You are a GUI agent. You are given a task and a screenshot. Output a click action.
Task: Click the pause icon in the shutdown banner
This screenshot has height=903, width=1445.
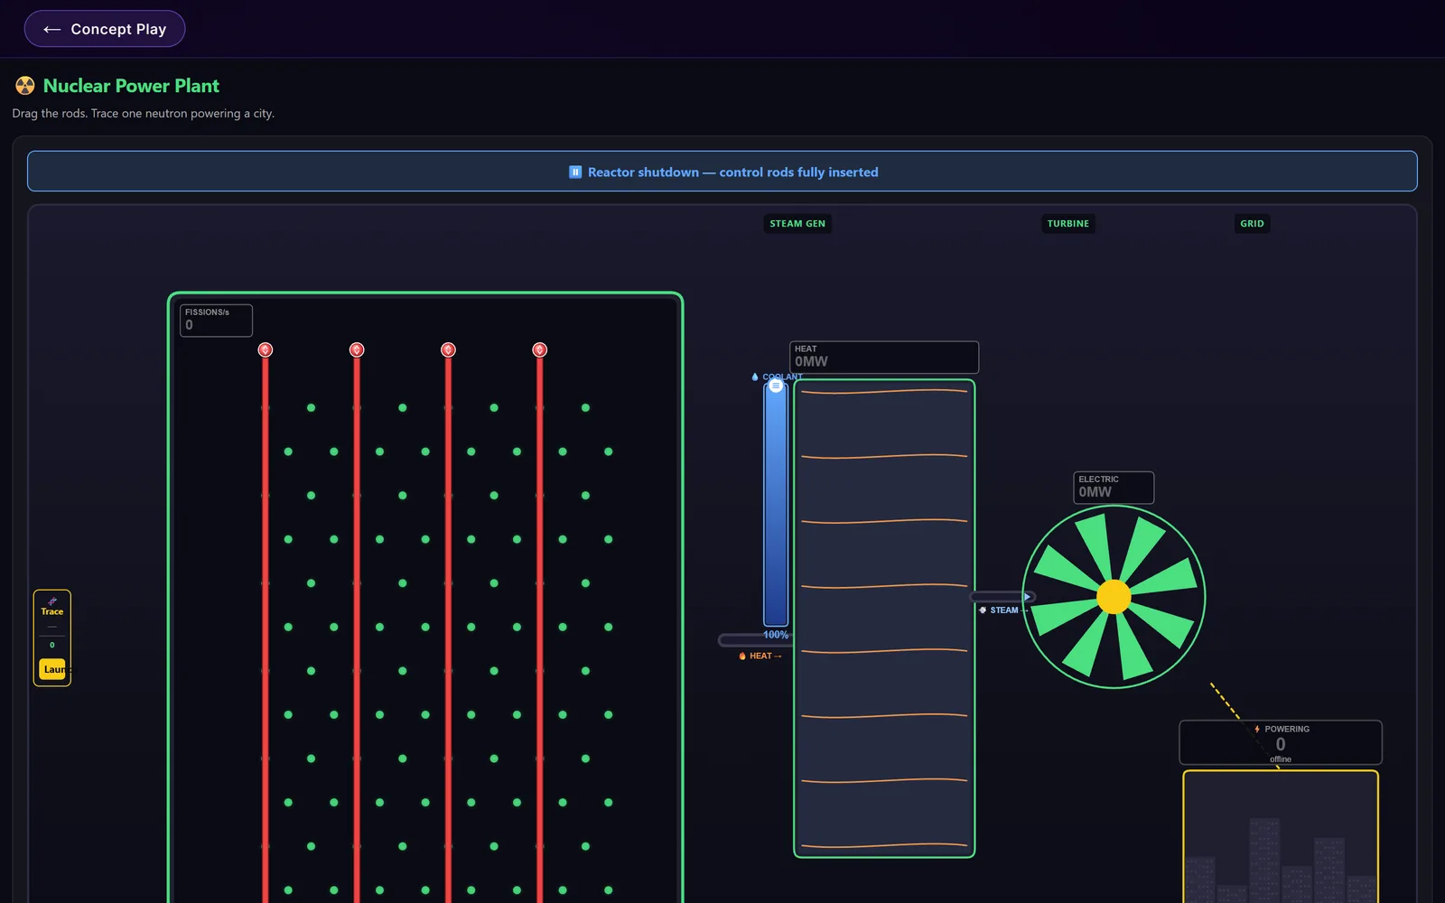click(575, 172)
